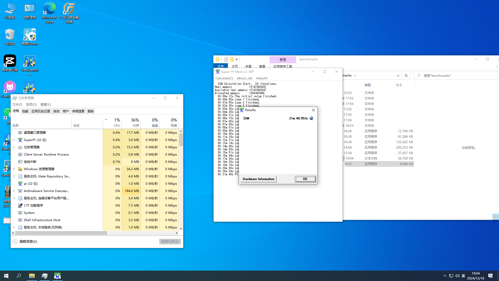This screenshot has width=499, height=281.
Task: Expand the 任务管理器 process row
Action: pyautogui.click(x=14, y=147)
